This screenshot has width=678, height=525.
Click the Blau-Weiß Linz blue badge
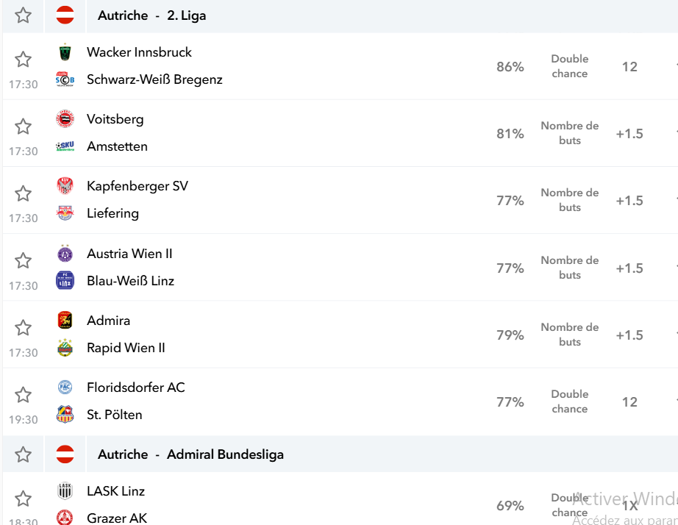coord(65,281)
